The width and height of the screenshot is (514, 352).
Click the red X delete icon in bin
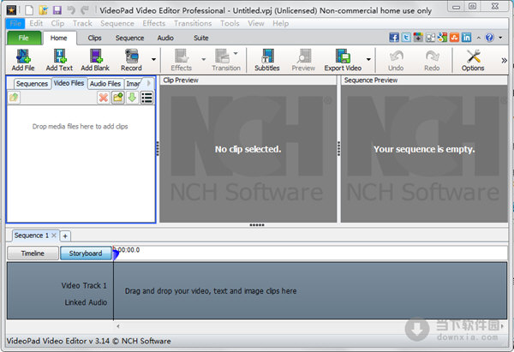pos(104,98)
